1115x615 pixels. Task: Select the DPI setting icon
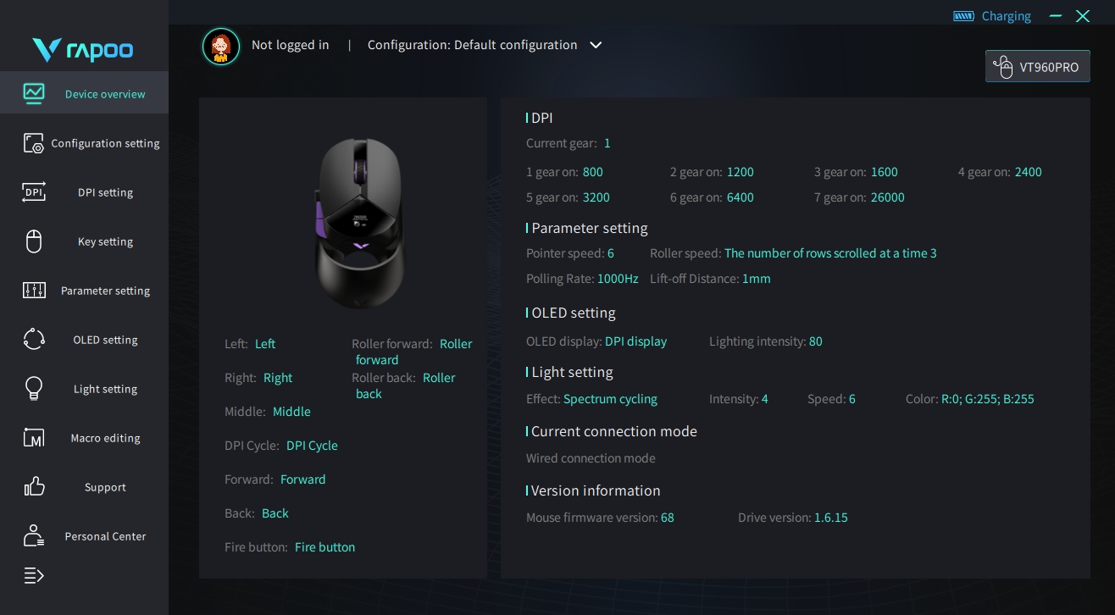(34, 192)
